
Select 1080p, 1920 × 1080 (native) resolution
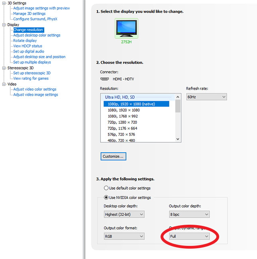136,104
